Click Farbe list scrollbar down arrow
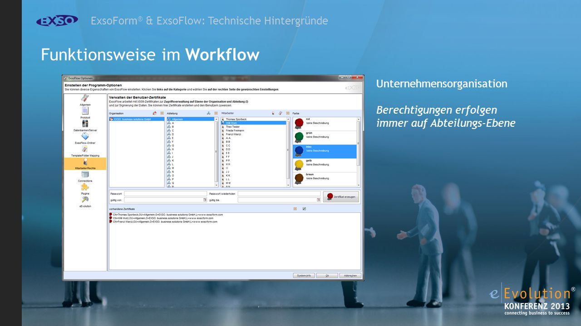Image resolution: width=581 pixels, height=326 pixels. (359, 185)
